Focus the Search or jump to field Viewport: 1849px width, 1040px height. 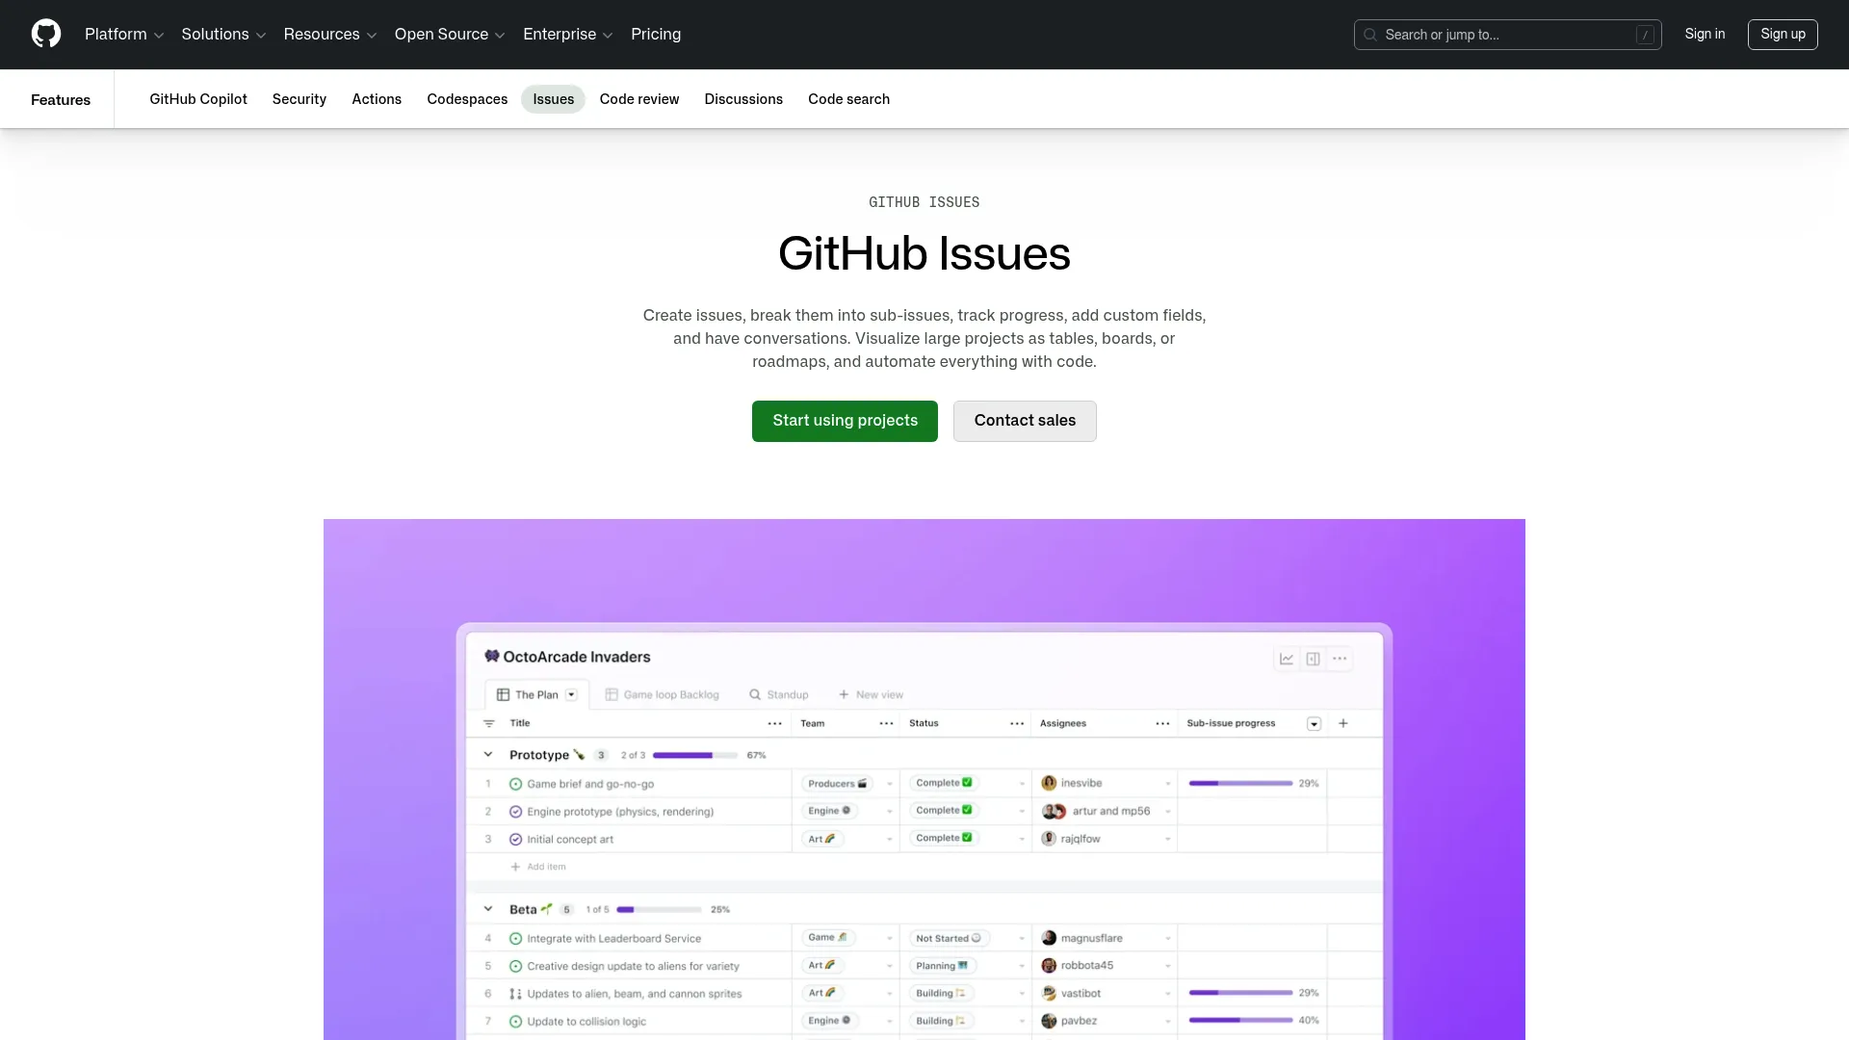pyautogui.click(x=1507, y=35)
